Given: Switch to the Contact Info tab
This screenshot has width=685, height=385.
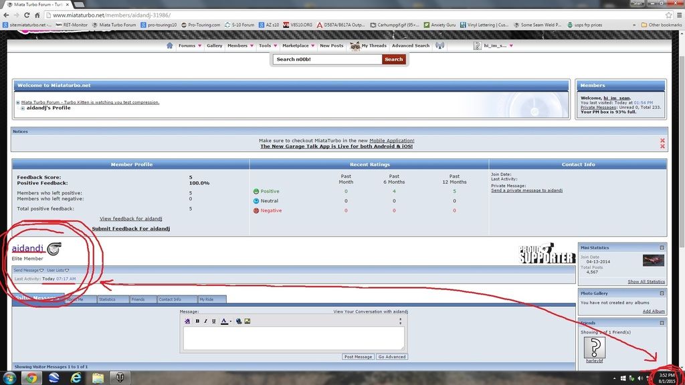Looking at the screenshot, I should click(177, 299).
